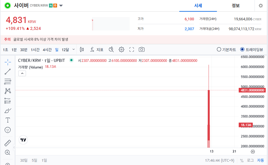Click the 거래대금 value 98,074,113,172 KRW
This screenshot has height=165, width=268.
click(x=245, y=29)
